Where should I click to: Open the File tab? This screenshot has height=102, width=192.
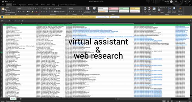[x=3, y=5]
